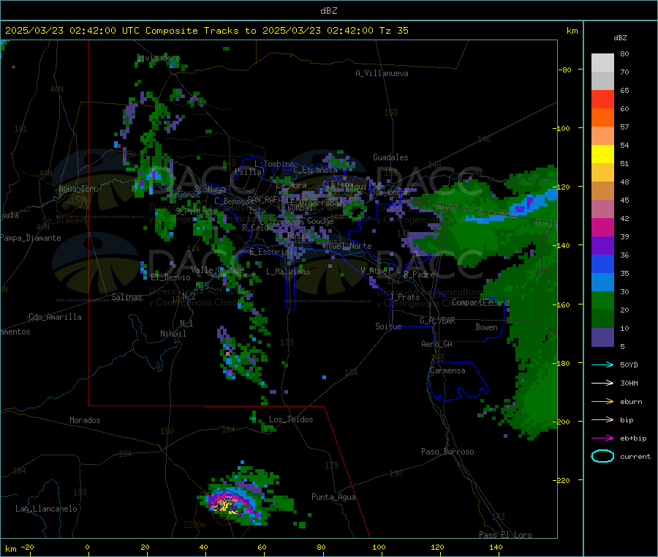Click the 'Carmensa' map label
658x557 pixels.
[x=447, y=370]
